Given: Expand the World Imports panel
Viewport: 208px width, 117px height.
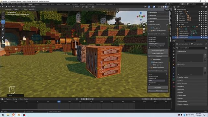Looking at the screenshot, I should pyautogui.click(x=158, y=13).
